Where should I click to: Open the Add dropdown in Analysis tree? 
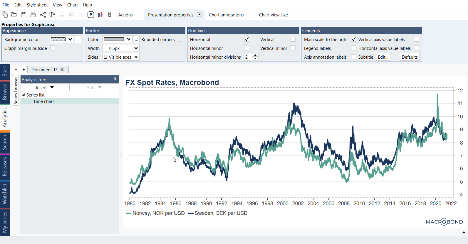coord(94,87)
